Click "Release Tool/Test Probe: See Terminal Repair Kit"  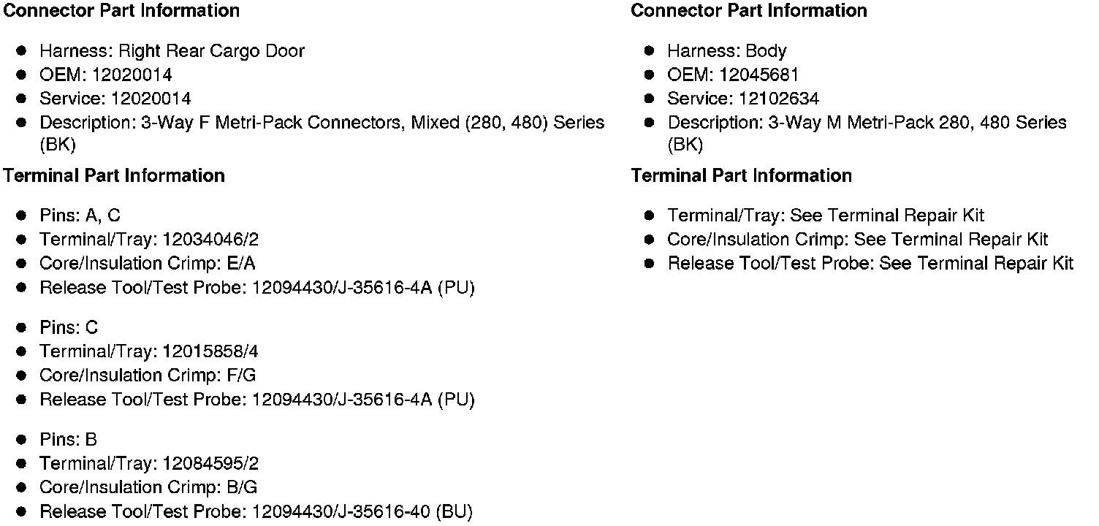tap(870, 264)
